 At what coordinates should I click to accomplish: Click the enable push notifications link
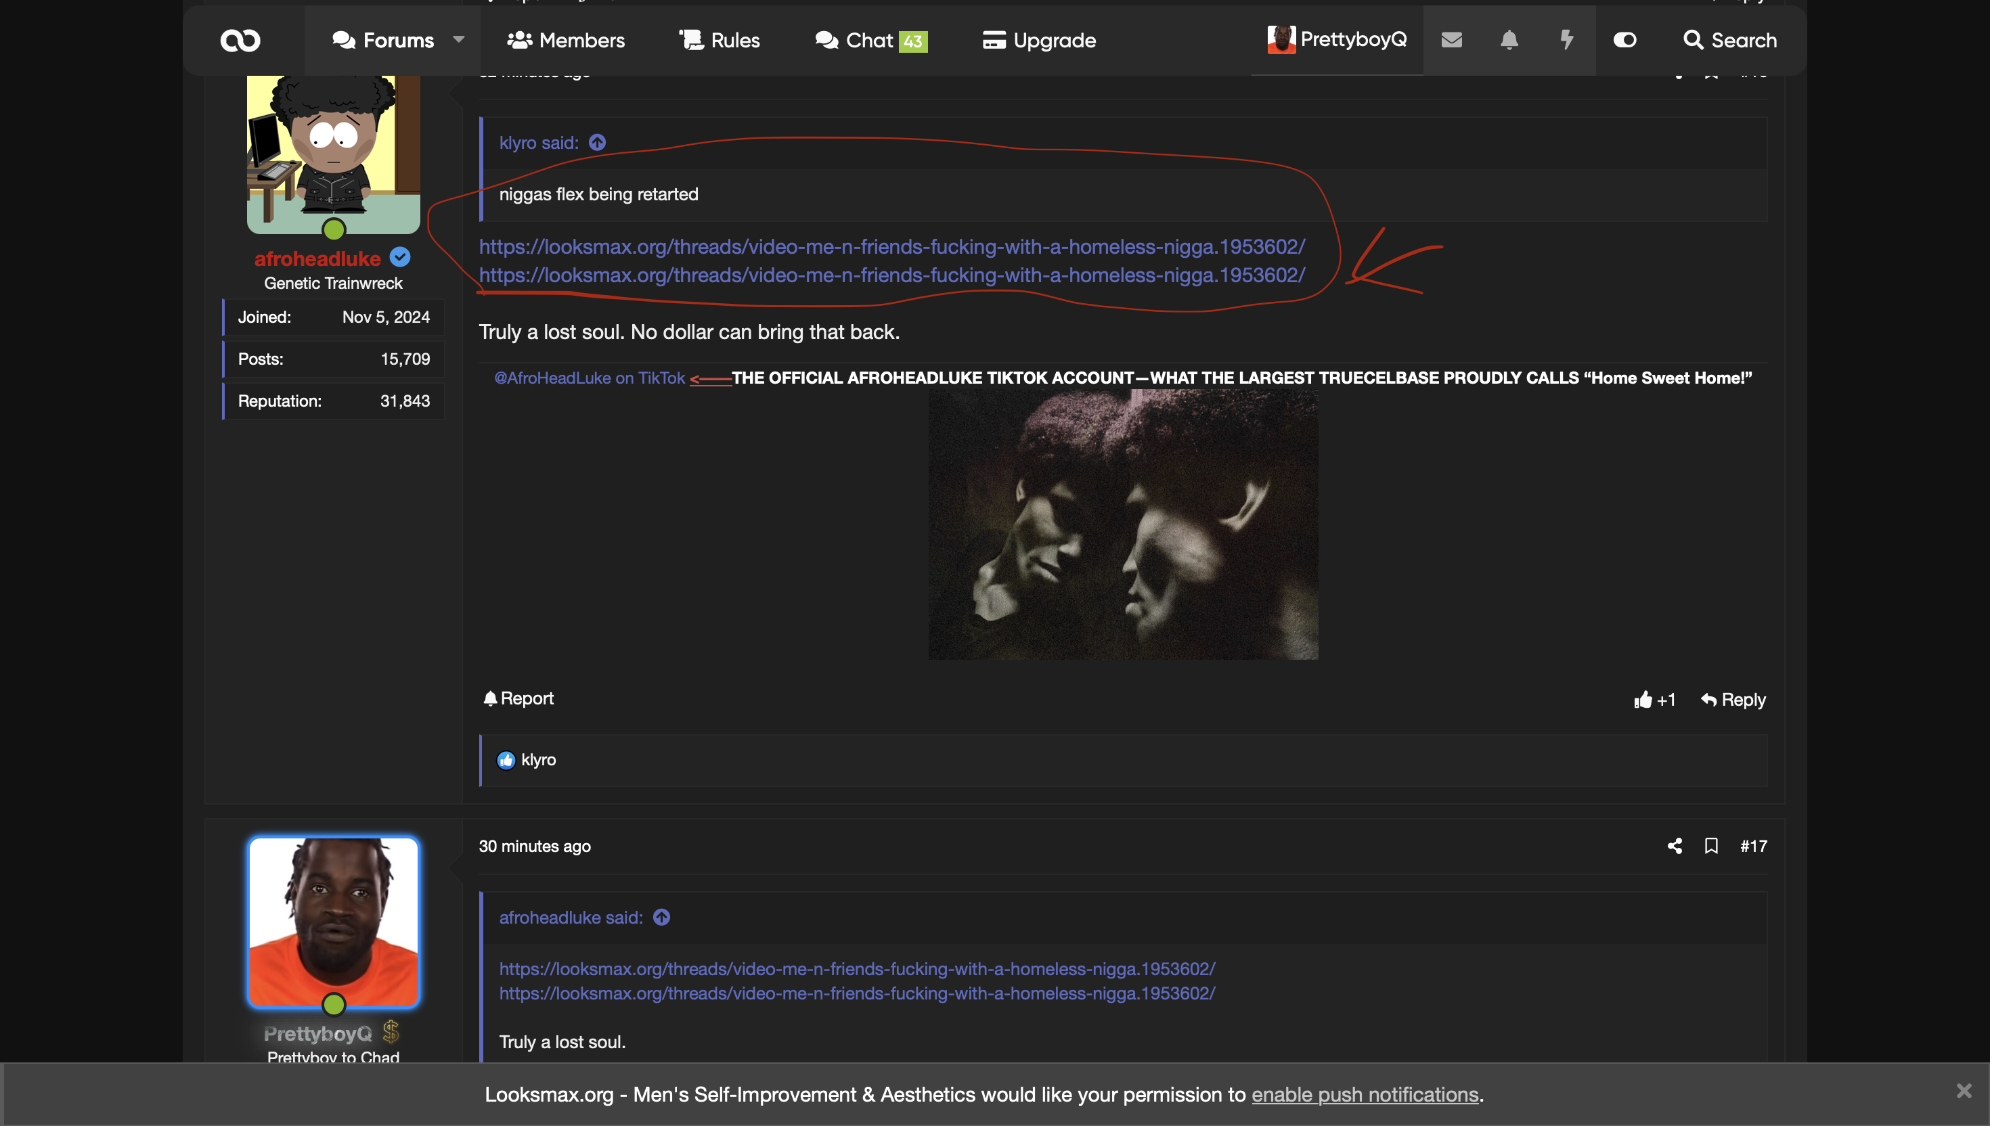pyautogui.click(x=1365, y=1095)
